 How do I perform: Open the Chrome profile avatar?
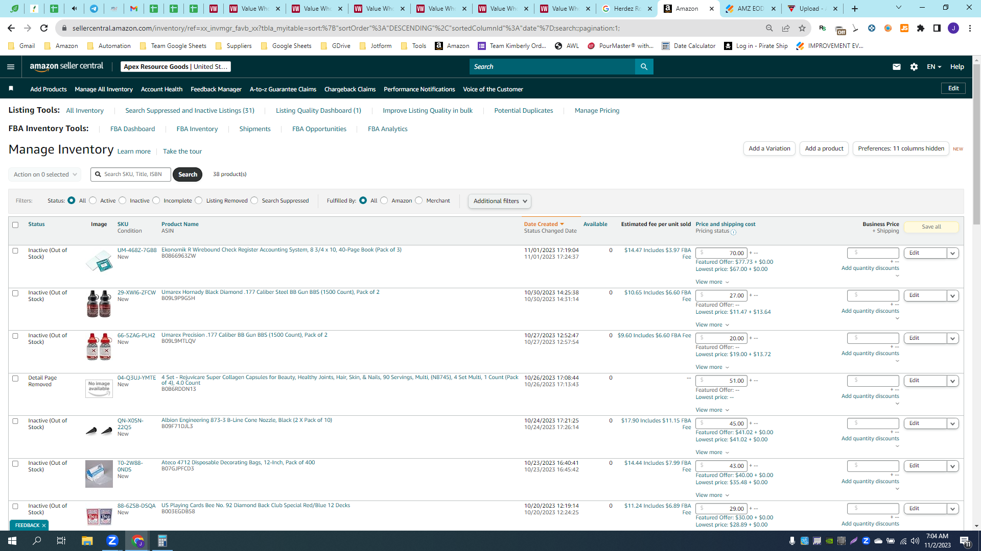953,28
